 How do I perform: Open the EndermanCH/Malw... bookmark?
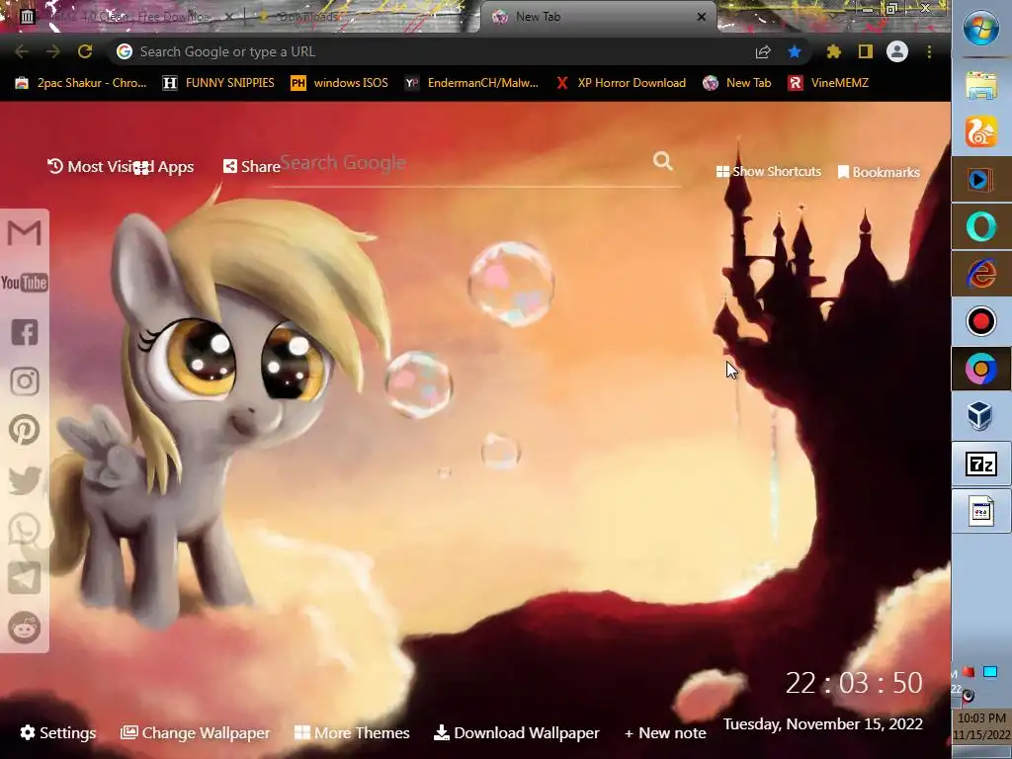pos(471,83)
